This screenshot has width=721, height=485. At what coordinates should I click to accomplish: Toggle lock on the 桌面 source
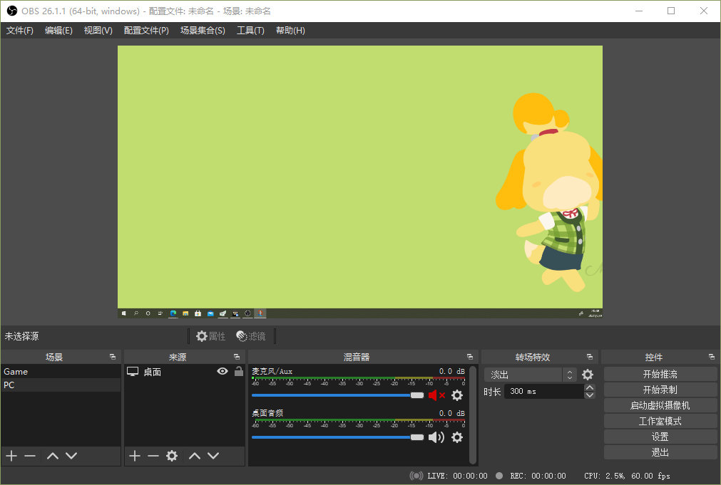pos(238,371)
